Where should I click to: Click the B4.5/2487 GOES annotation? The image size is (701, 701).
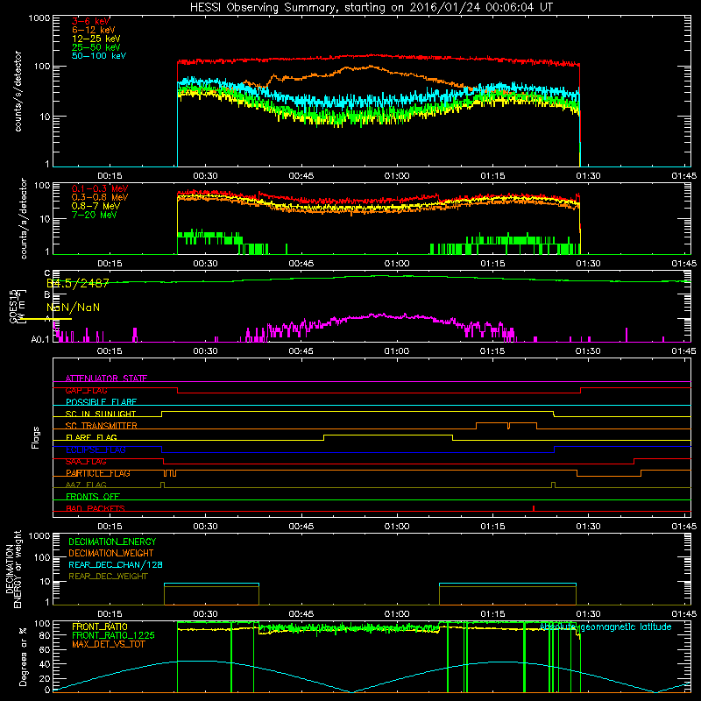78,283
